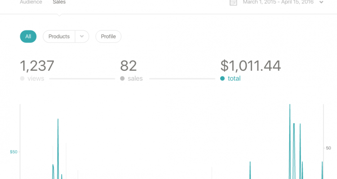Toggle the sales legend dot
The image size is (337, 179).
coord(122,79)
